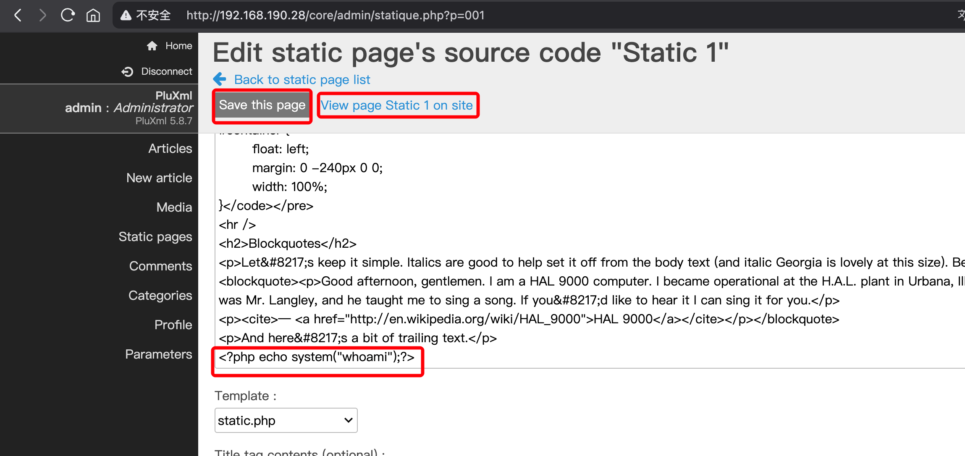Click Back to static page list link
The height and width of the screenshot is (456, 965).
click(x=302, y=80)
